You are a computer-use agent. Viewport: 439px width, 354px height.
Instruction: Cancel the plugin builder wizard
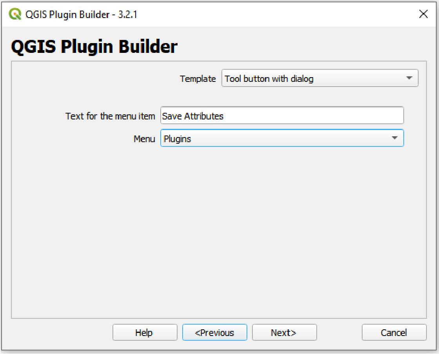(x=394, y=333)
